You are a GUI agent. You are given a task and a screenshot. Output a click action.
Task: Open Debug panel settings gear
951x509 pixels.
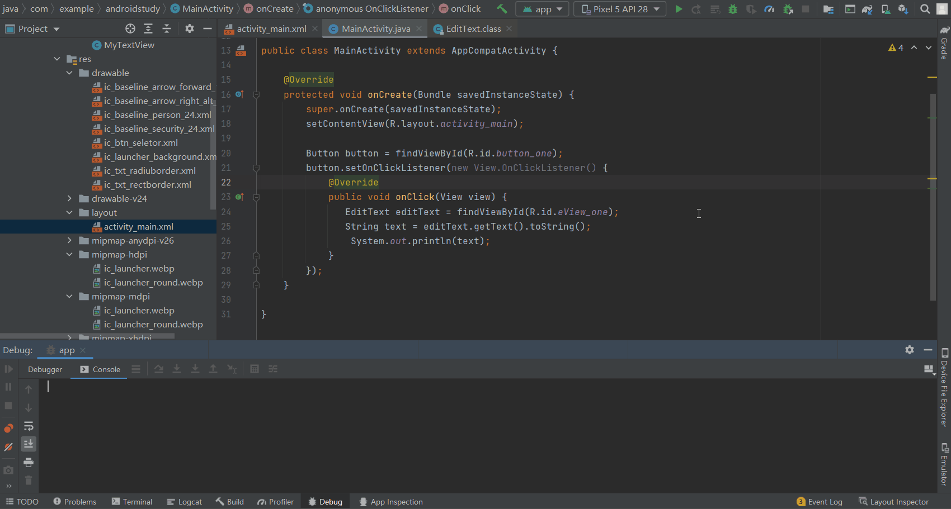tap(910, 350)
